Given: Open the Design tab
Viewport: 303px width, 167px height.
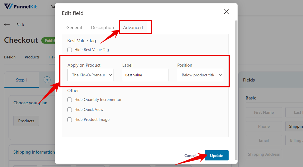Looking at the screenshot, I should (10, 57).
